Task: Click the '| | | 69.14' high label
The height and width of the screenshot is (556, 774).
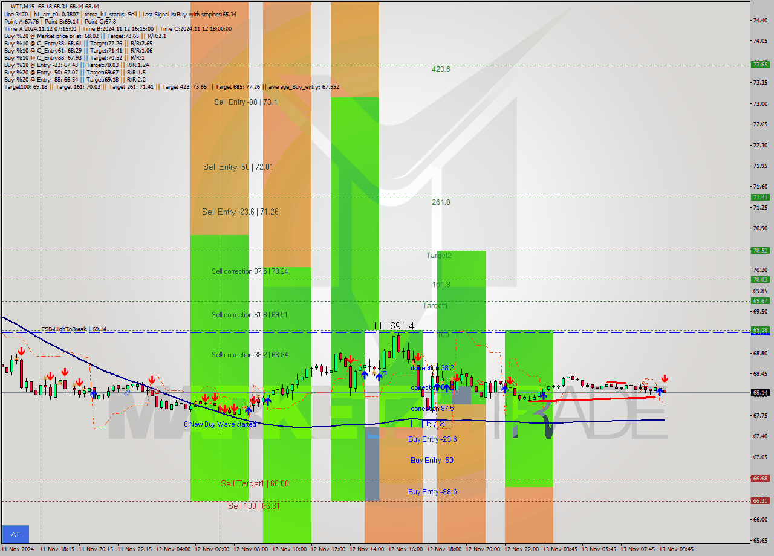Action: 394,326
